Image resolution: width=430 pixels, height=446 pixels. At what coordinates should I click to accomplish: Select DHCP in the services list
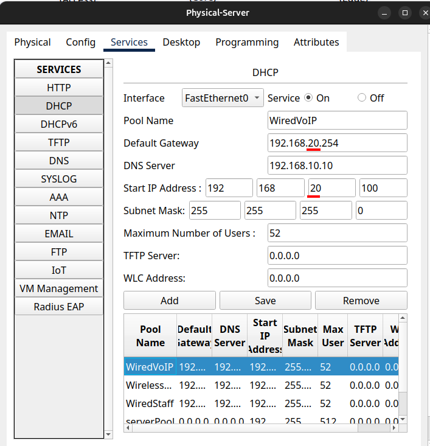pos(59,106)
